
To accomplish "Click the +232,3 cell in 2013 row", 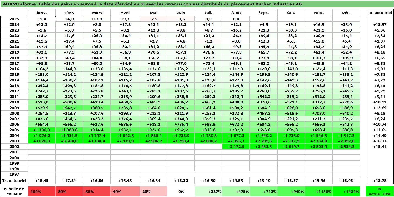I will (x=42, y=86).
